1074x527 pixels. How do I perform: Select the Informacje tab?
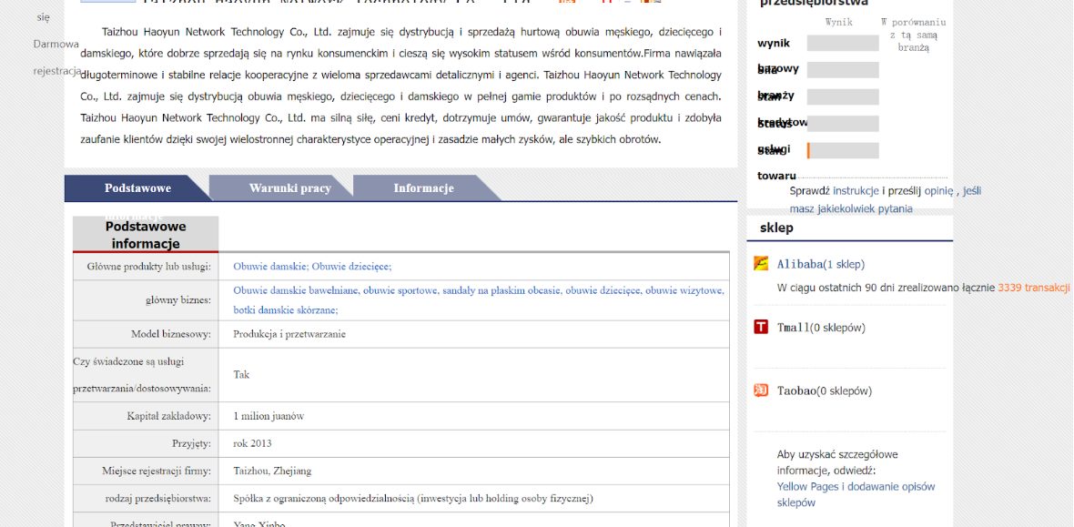pos(423,188)
